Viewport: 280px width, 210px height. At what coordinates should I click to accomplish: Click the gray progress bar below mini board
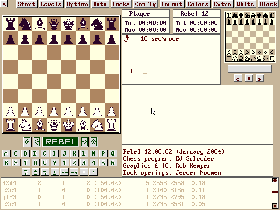(x=249, y=69)
